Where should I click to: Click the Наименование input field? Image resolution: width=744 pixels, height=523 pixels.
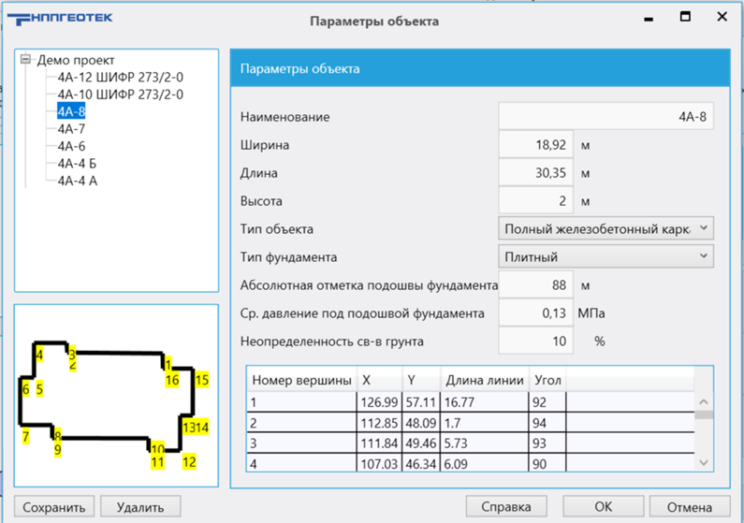[605, 117]
